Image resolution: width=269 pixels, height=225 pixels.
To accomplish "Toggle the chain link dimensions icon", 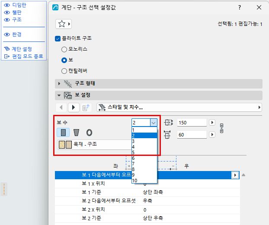I will coord(221,128).
